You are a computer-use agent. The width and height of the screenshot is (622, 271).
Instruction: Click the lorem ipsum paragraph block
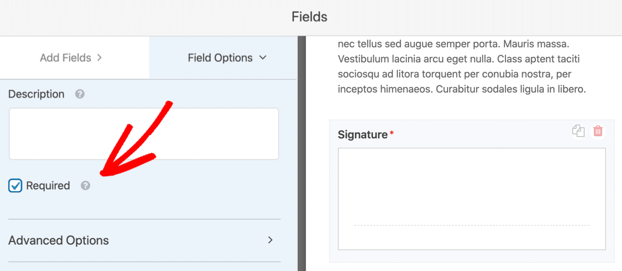point(461,66)
